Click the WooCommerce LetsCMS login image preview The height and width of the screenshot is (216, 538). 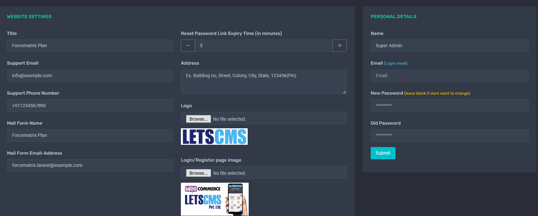click(215, 199)
